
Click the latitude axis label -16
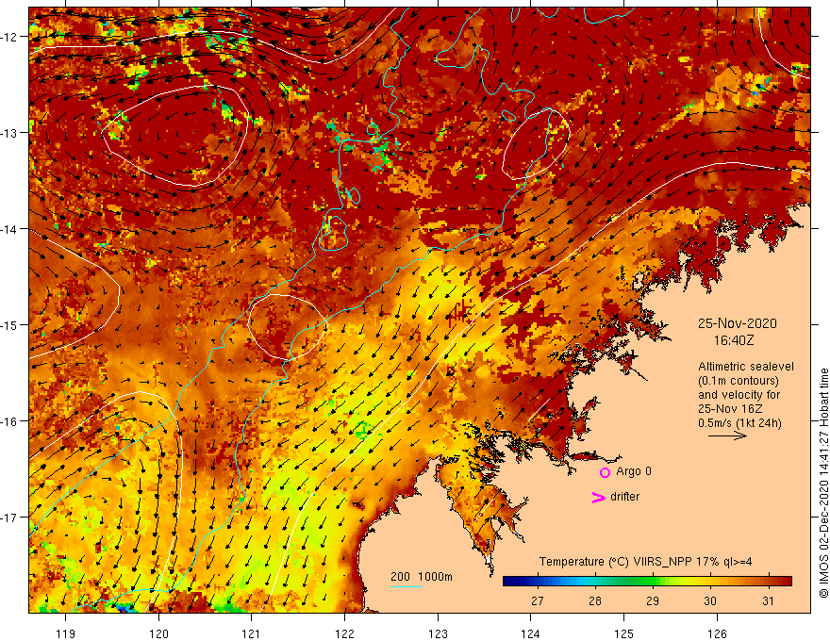(x=9, y=421)
